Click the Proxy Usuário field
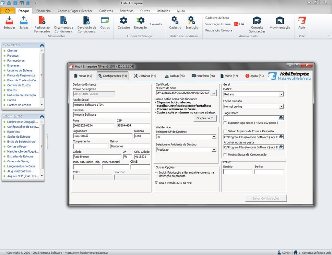This screenshot has width=332, height=255. 238,171
